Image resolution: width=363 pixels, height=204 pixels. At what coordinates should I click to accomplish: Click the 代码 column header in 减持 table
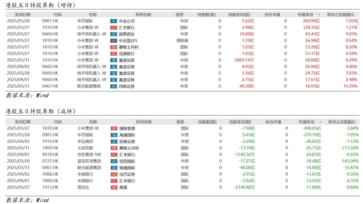tap(58, 122)
